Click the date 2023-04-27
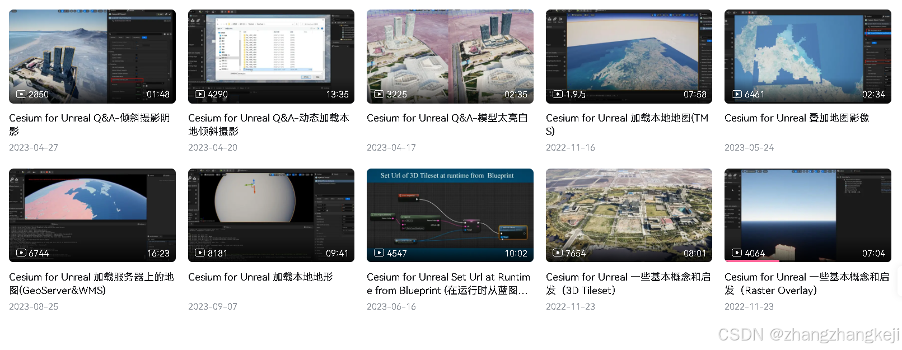Screen dimensions: 902x350 pyautogui.click(x=34, y=147)
